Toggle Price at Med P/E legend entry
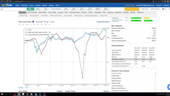The image size is (170, 96). click(x=40, y=35)
